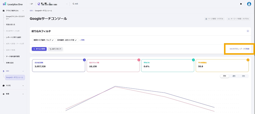
Task: Open レポートに関する通知 in sidebar
Action: coord(14,37)
